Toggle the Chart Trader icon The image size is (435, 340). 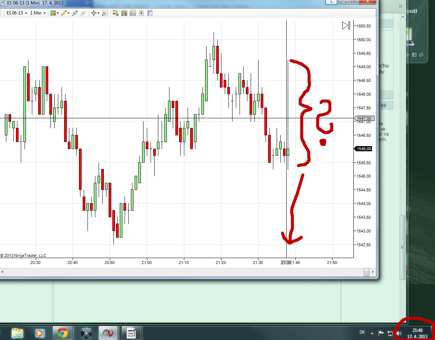(x=115, y=13)
